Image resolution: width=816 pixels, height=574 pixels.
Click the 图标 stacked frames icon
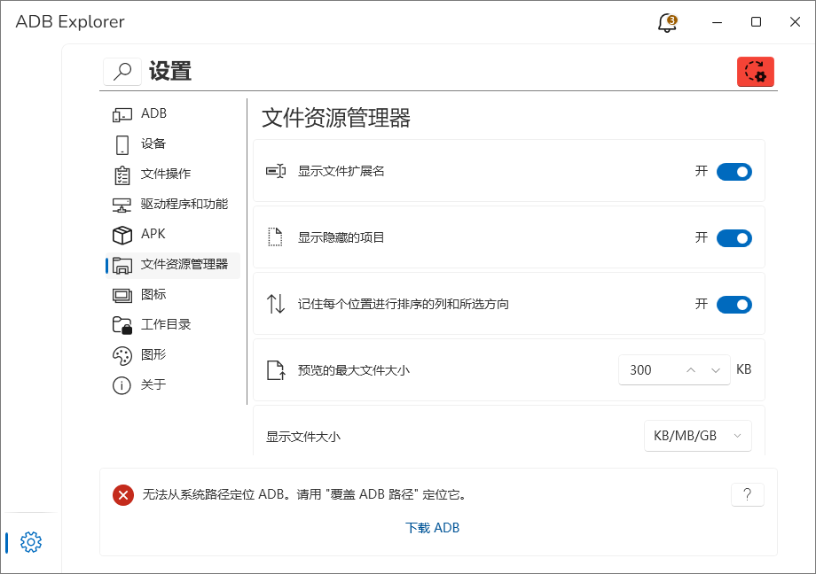click(122, 295)
